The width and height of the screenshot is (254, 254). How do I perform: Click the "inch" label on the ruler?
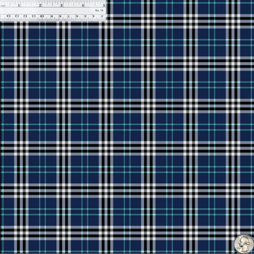[x=3, y=6]
